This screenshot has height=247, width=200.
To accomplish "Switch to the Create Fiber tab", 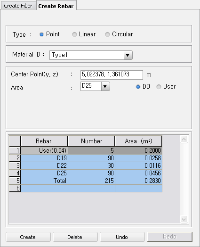I will click(x=18, y=6).
